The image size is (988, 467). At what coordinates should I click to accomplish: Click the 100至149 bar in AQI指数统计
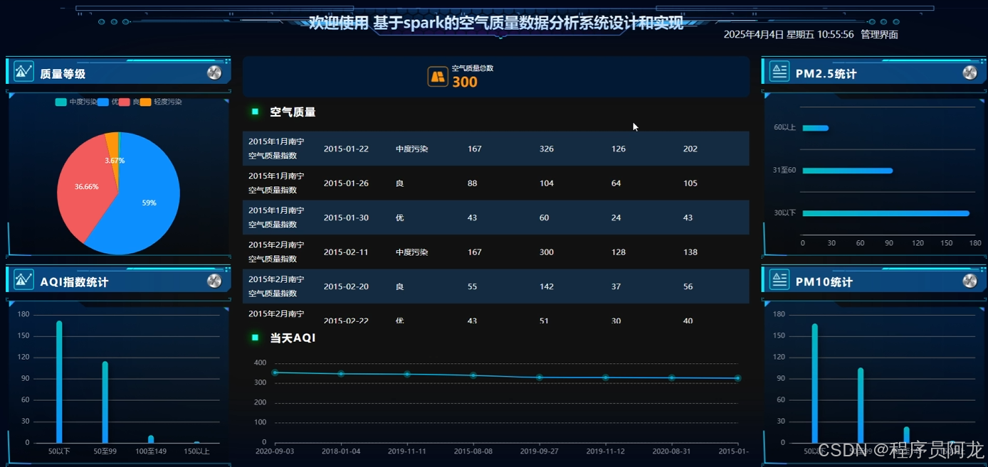151,439
